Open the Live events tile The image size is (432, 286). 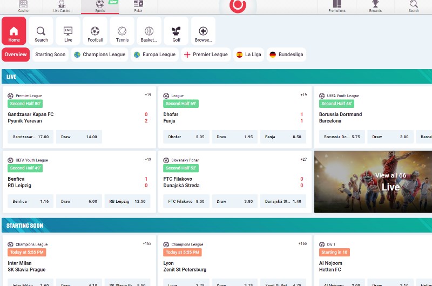(x=68, y=31)
